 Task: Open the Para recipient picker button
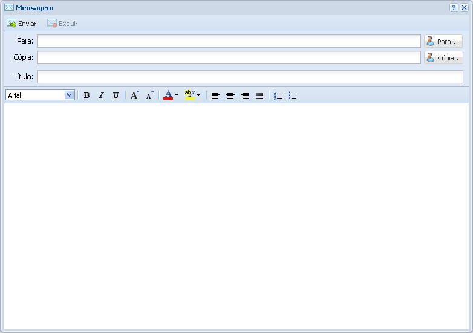[443, 42]
